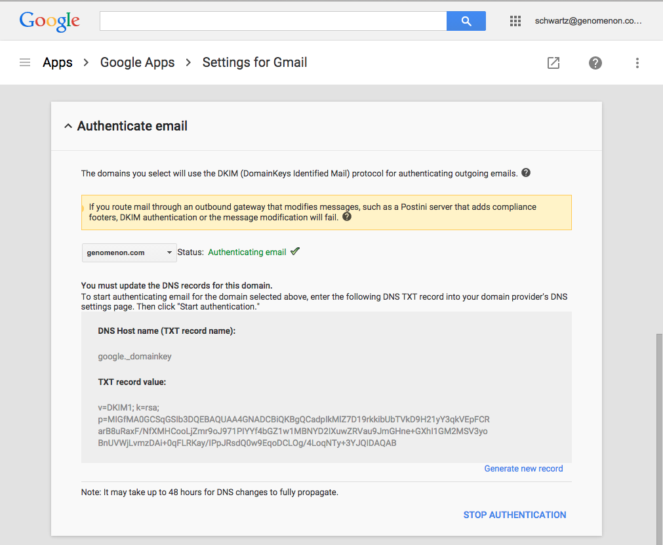
Task: Go to Apps breadcrumb
Action: click(58, 62)
